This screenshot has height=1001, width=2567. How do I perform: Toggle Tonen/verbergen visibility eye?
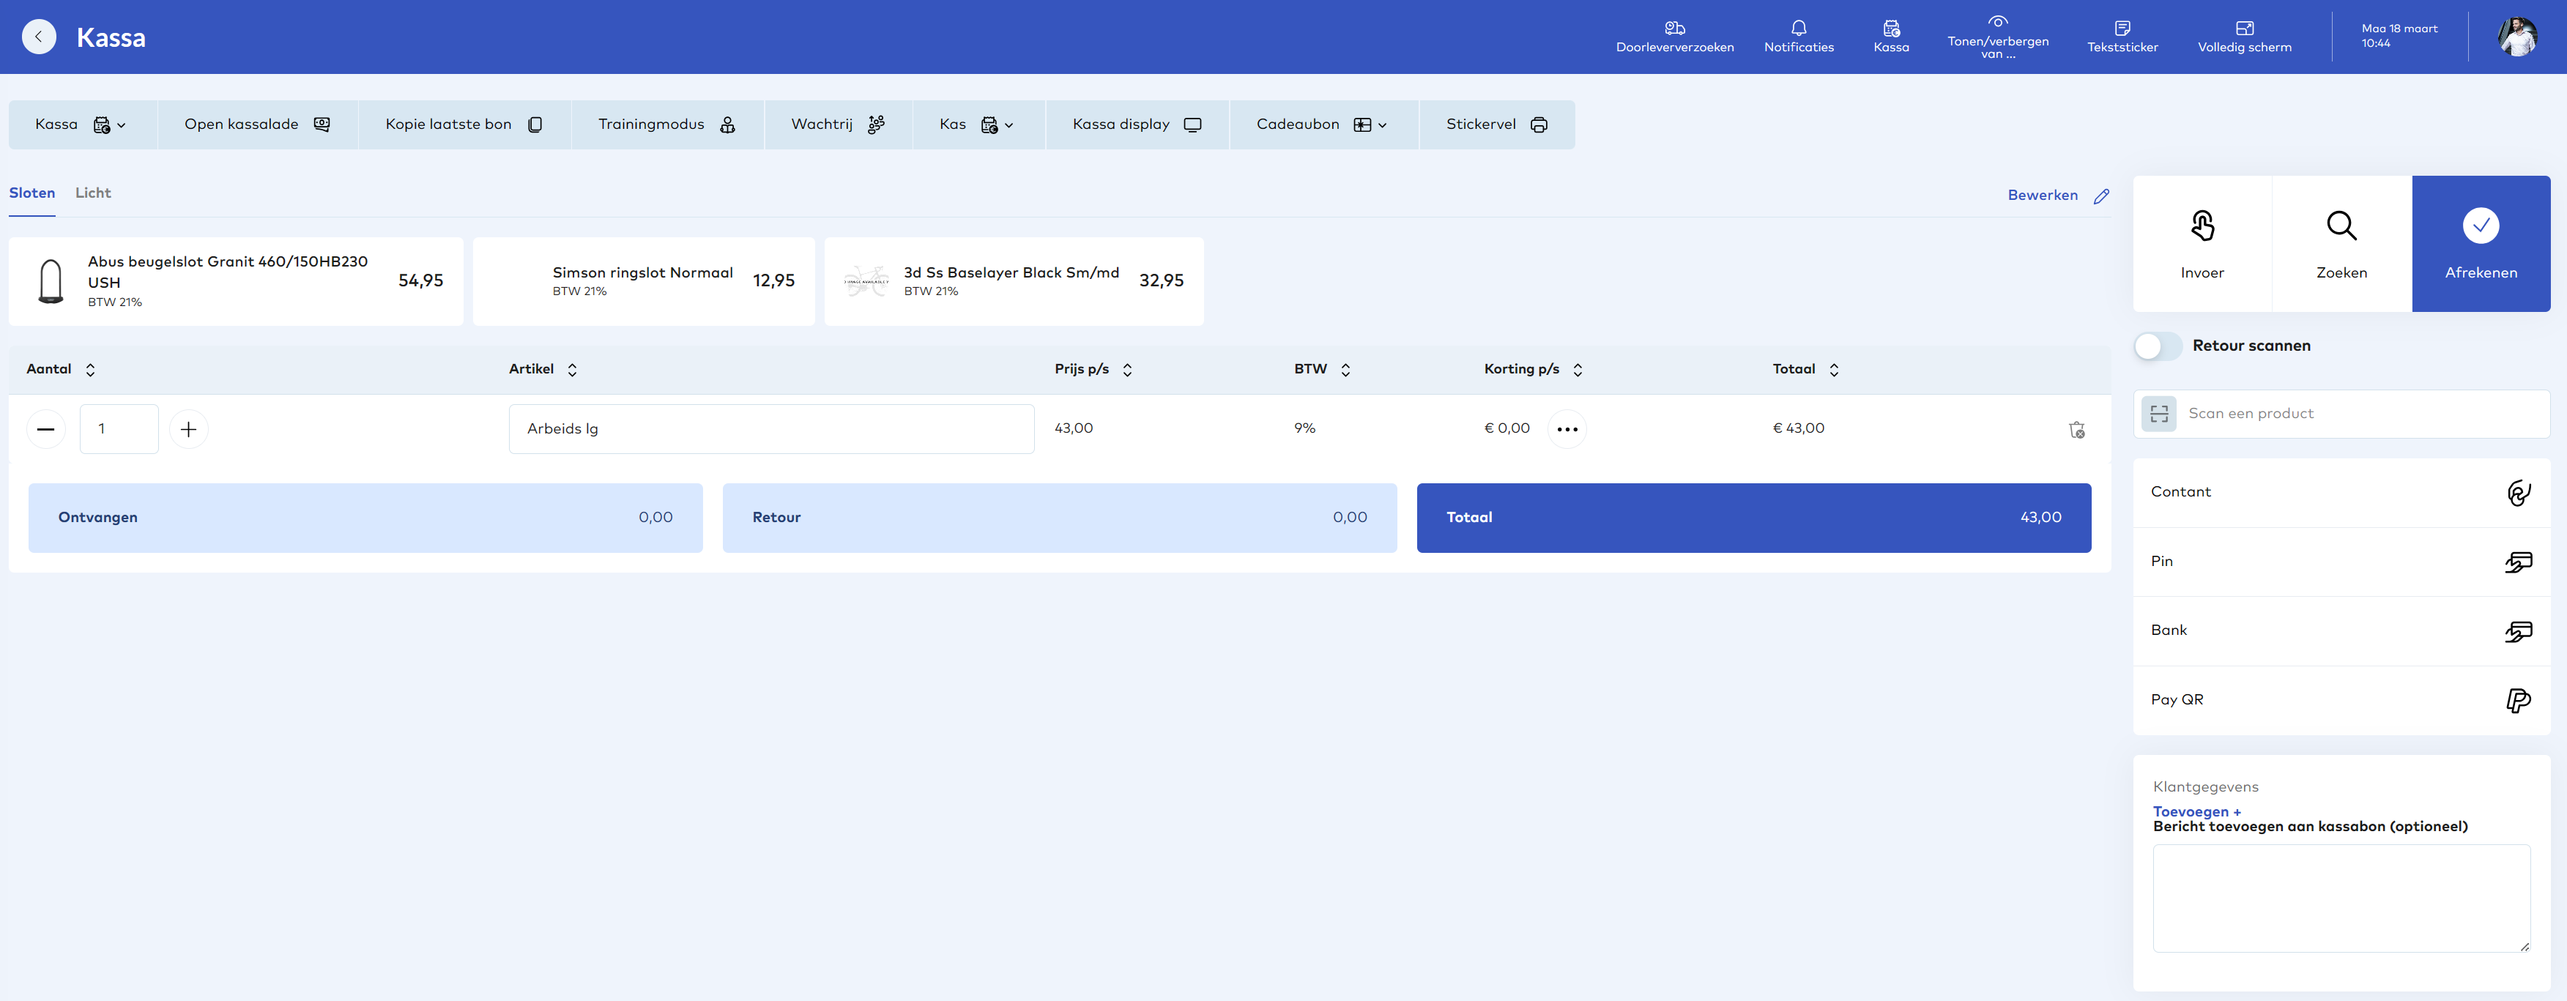pos(1997,22)
